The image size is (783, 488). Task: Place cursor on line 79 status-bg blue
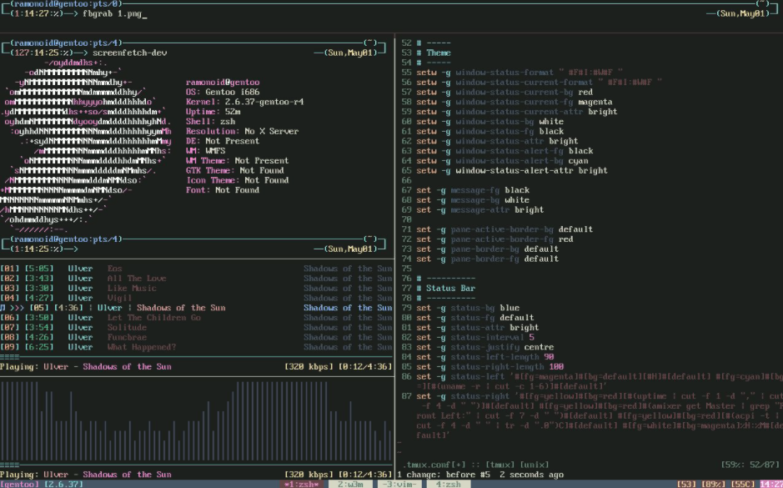click(x=468, y=308)
